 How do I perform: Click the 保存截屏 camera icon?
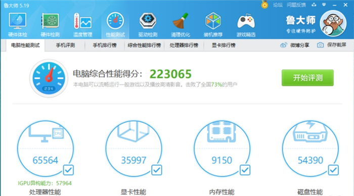point(320,45)
